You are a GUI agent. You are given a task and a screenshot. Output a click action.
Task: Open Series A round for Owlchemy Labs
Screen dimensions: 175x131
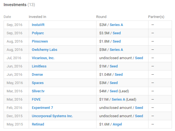tap(116, 50)
